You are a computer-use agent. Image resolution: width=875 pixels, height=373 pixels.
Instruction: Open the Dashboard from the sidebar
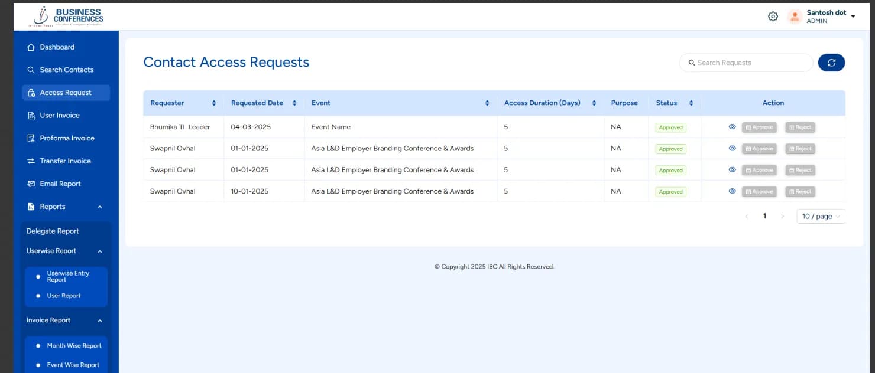[57, 47]
